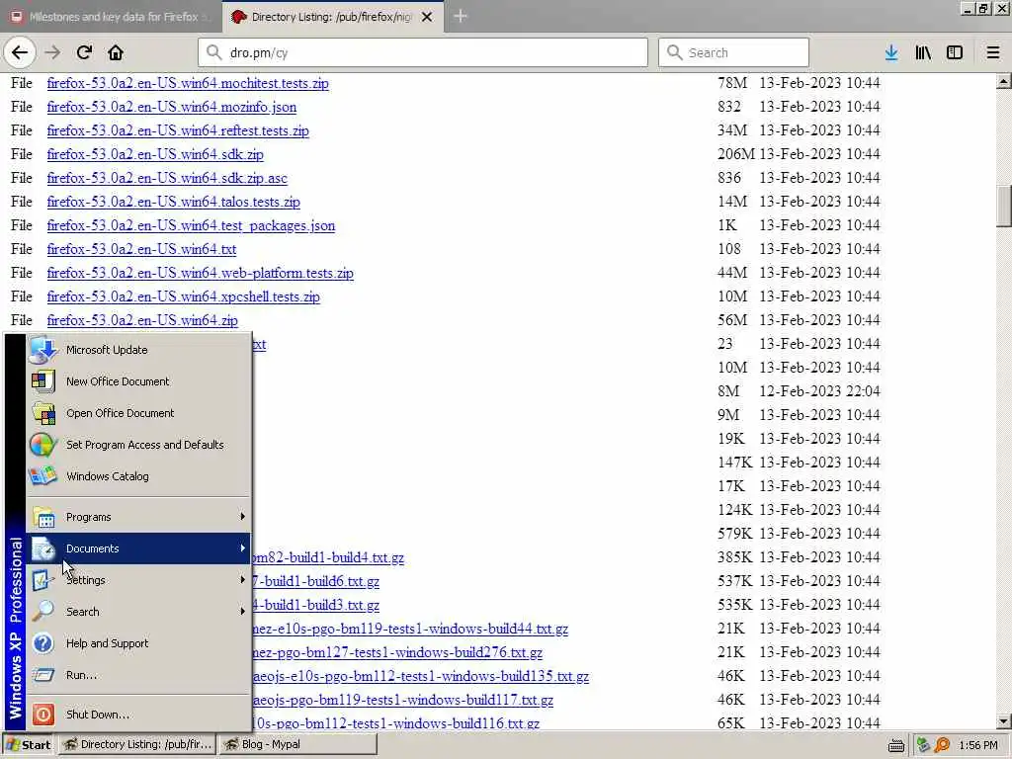Expand the Documents submenu arrow
The image size is (1012, 759).
tap(243, 548)
